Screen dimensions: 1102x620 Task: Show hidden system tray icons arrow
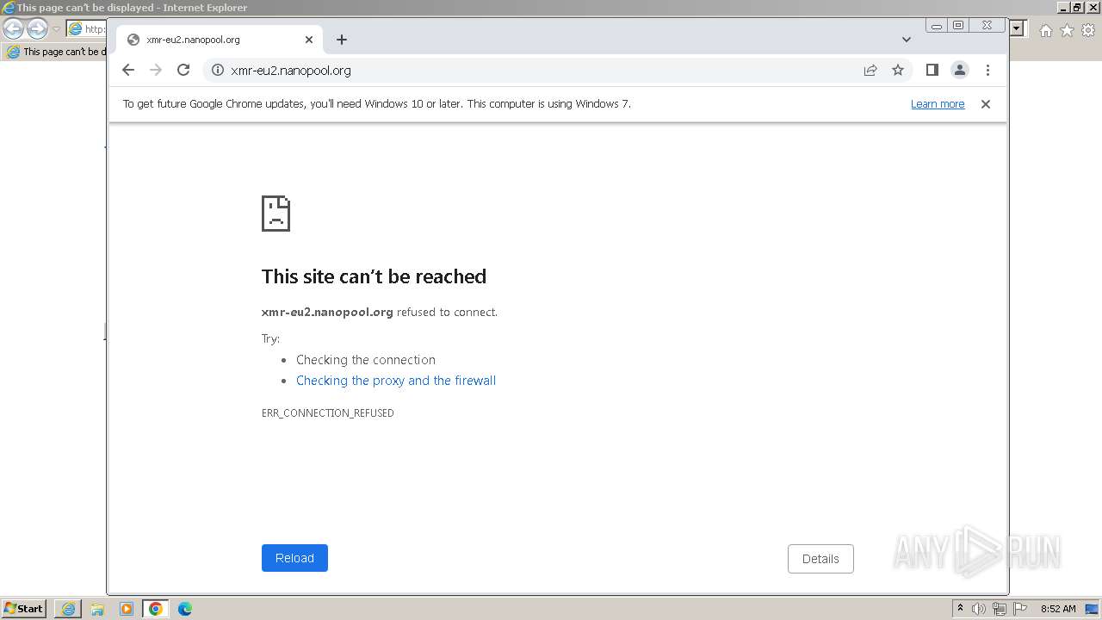pos(960,608)
